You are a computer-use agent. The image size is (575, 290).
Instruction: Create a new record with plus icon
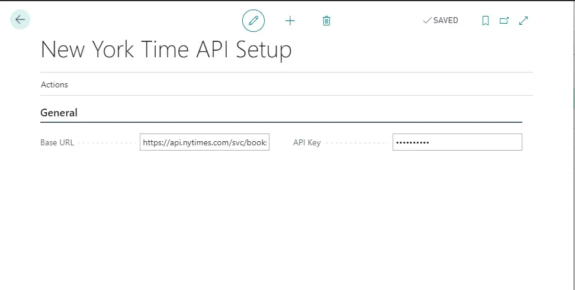(290, 21)
